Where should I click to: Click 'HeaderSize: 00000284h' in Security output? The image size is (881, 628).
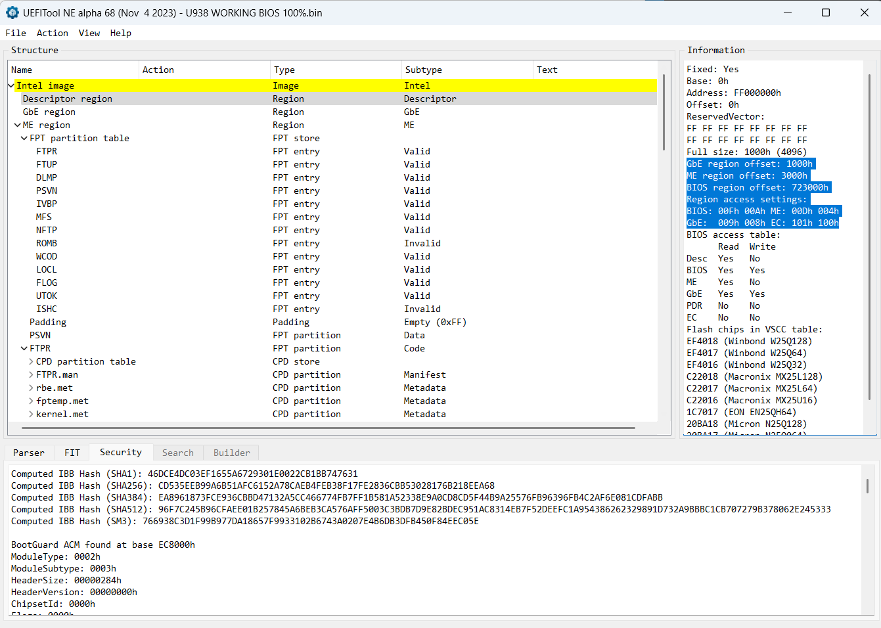(66, 580)
